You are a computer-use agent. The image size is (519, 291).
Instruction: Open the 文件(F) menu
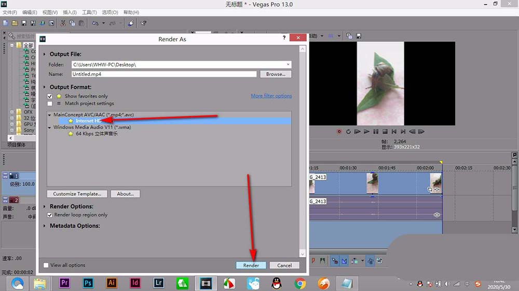[x=9, y=12]
